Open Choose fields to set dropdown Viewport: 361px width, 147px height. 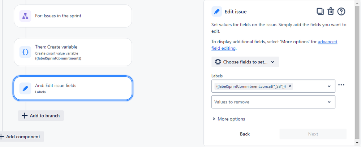point(245,62)
